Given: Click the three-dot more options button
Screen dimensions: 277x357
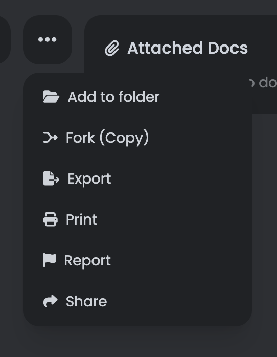Looking at the screenshot, I should (48, 40).
